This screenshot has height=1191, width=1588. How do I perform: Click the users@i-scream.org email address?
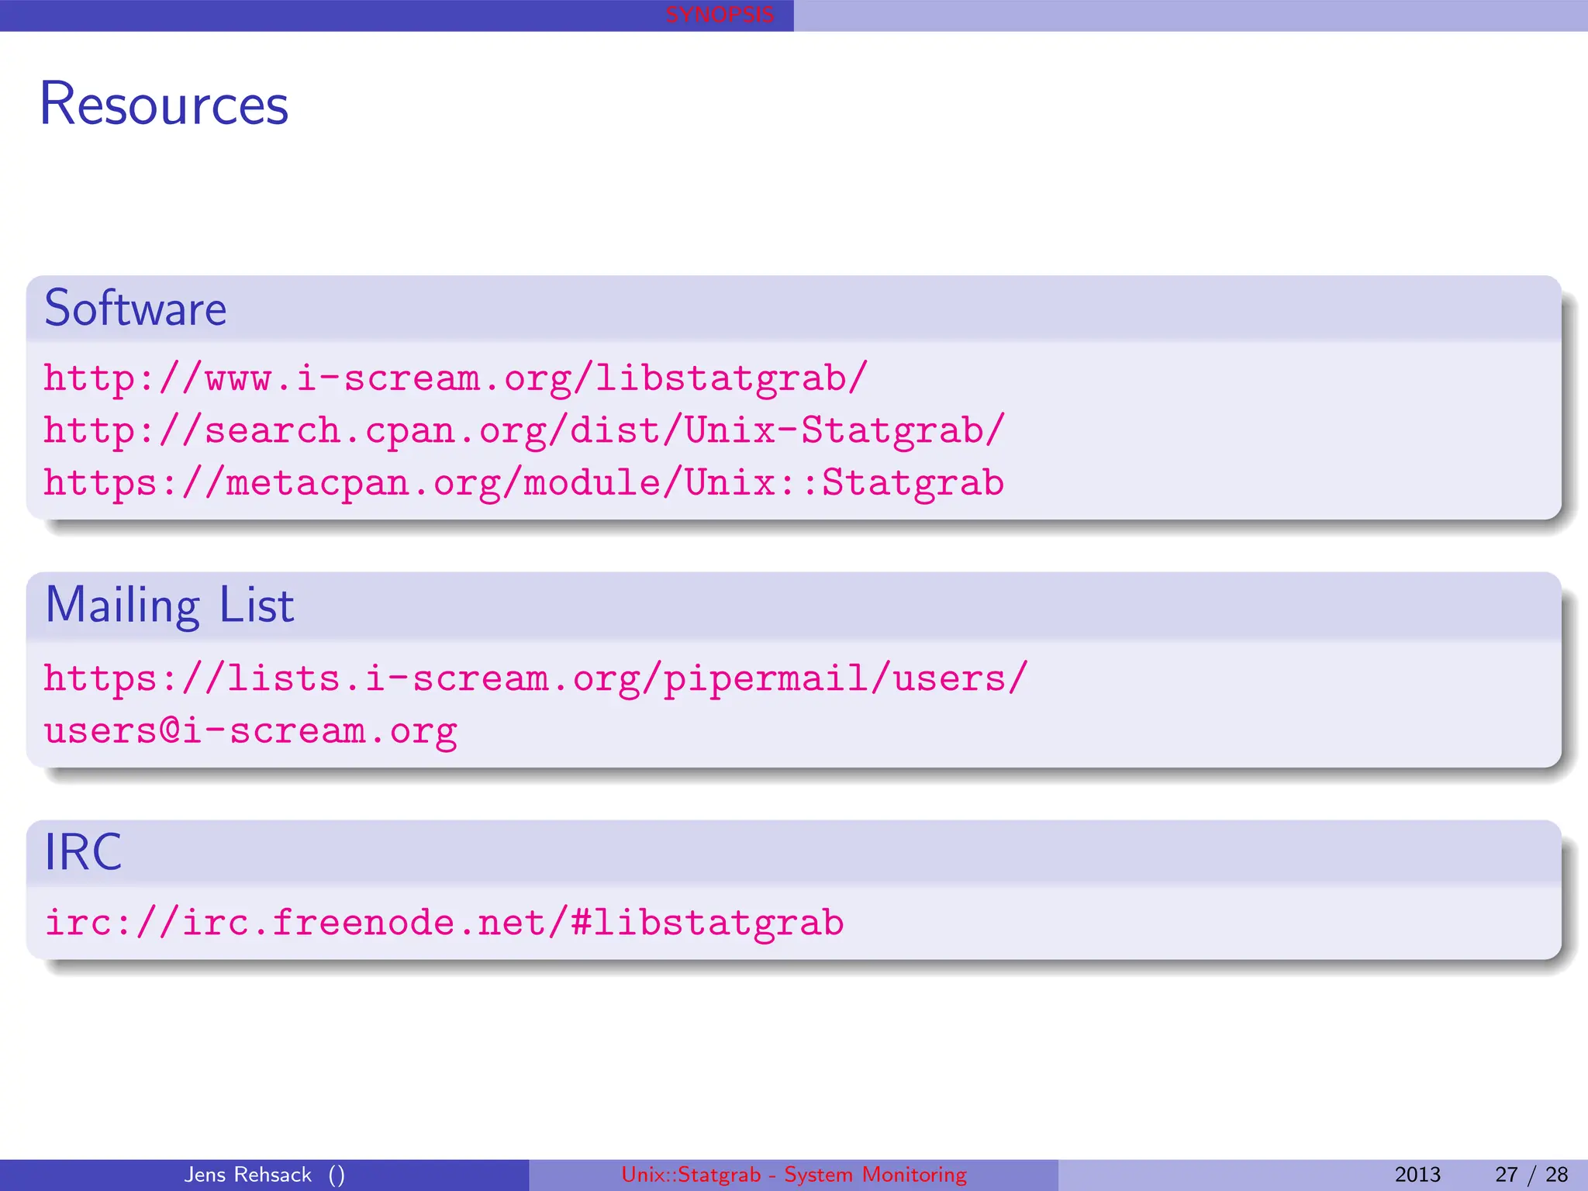250,731
